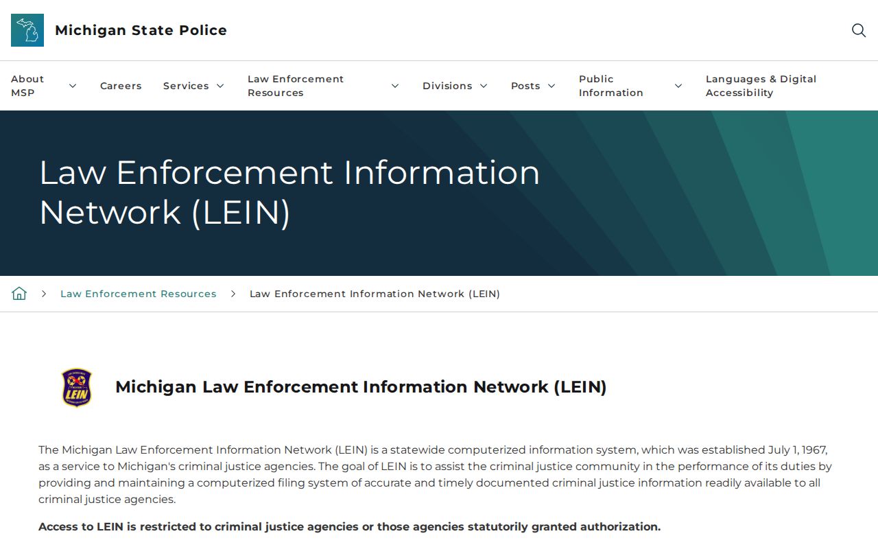Click the paragraph beginning "The Michigan Law Enforcement"

[x=435, y=475]
